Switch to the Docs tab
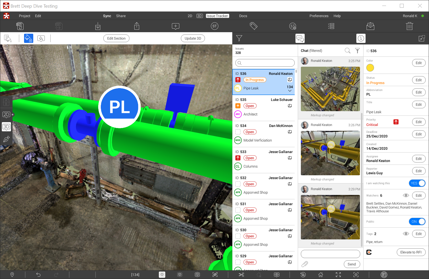The width and height of the screenshot is (429, 279). 243,16
